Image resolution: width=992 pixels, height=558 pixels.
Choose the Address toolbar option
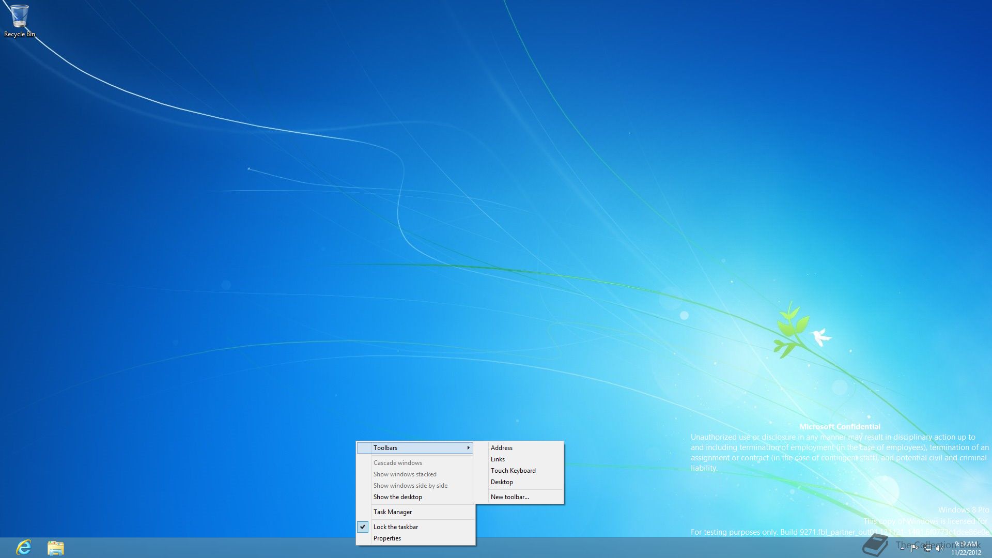(x=519, y=448)
